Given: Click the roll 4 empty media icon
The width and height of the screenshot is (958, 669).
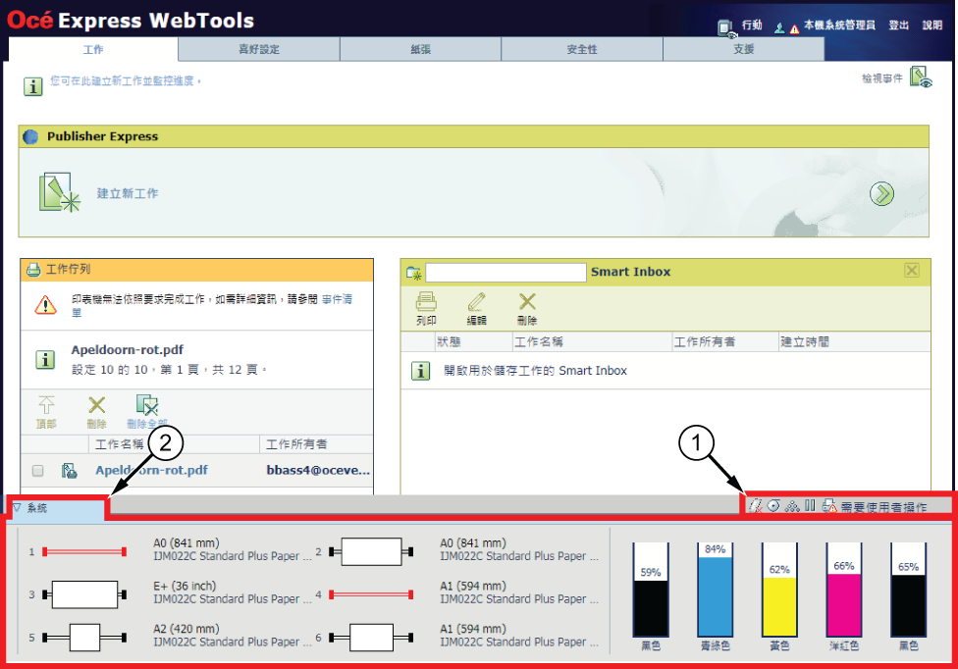Looking at the screenshot, I should point(371,594).
